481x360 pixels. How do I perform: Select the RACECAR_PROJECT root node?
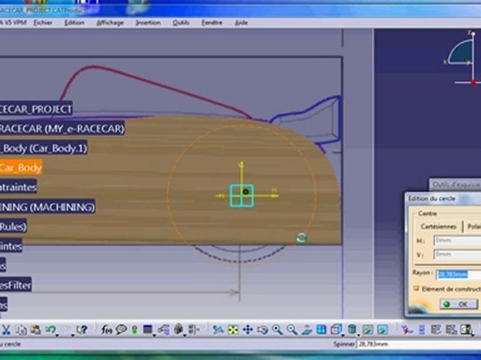pos(36,109)
